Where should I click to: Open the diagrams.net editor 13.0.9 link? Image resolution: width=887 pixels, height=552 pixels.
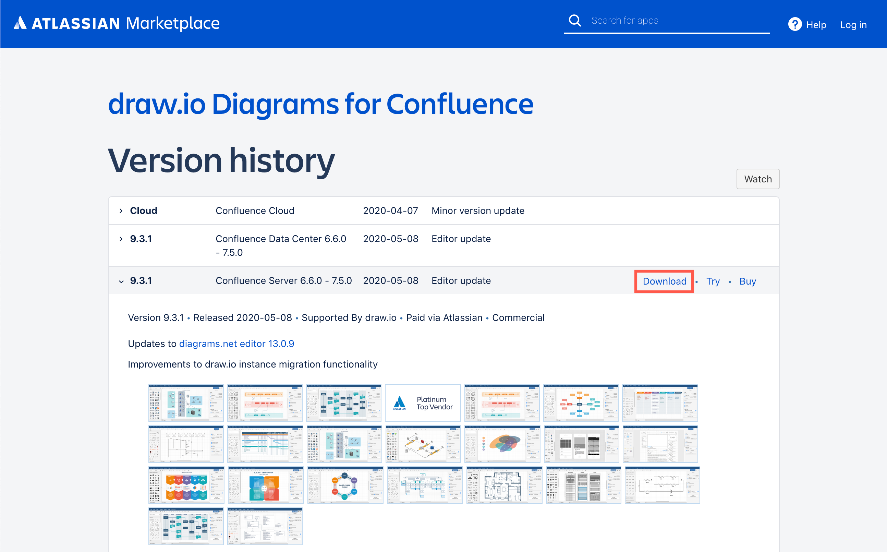click(236, 344)
